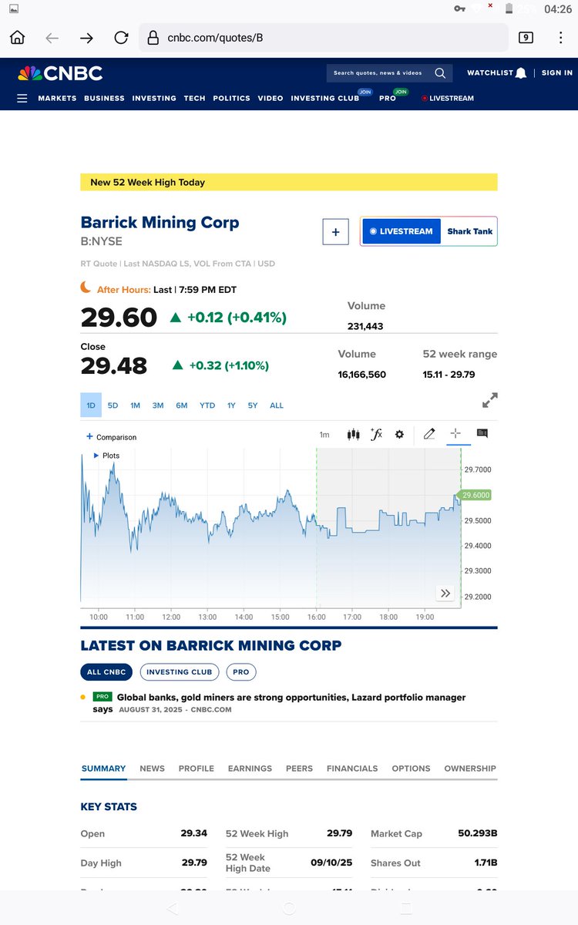
Task: Open WATCHLIST in the header
Action: coord(490,73)
